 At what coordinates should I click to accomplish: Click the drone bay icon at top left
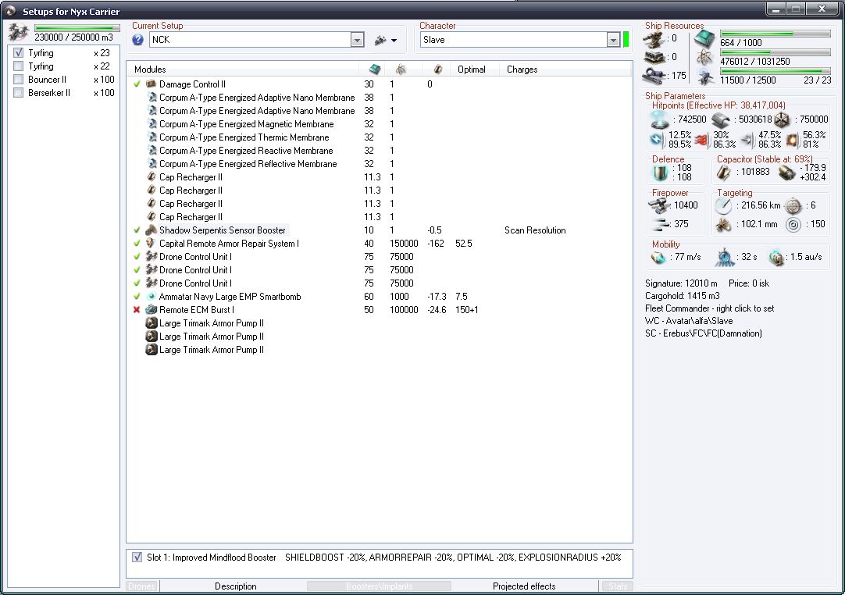(x=19, y=33)
